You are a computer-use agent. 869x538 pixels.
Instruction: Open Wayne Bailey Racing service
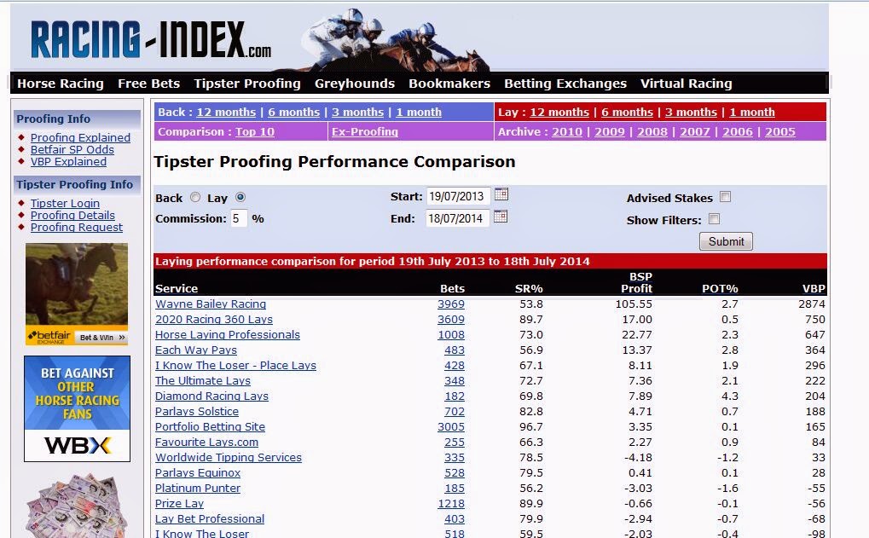coord(211,304)
